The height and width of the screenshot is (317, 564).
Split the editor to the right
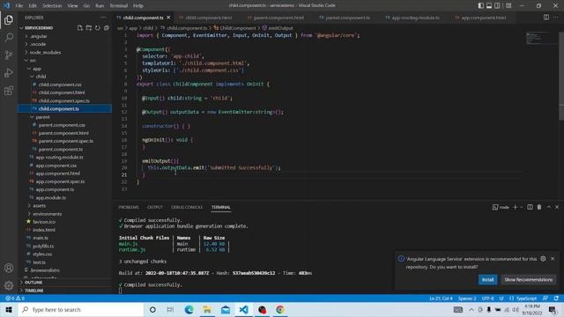(546, 18)
